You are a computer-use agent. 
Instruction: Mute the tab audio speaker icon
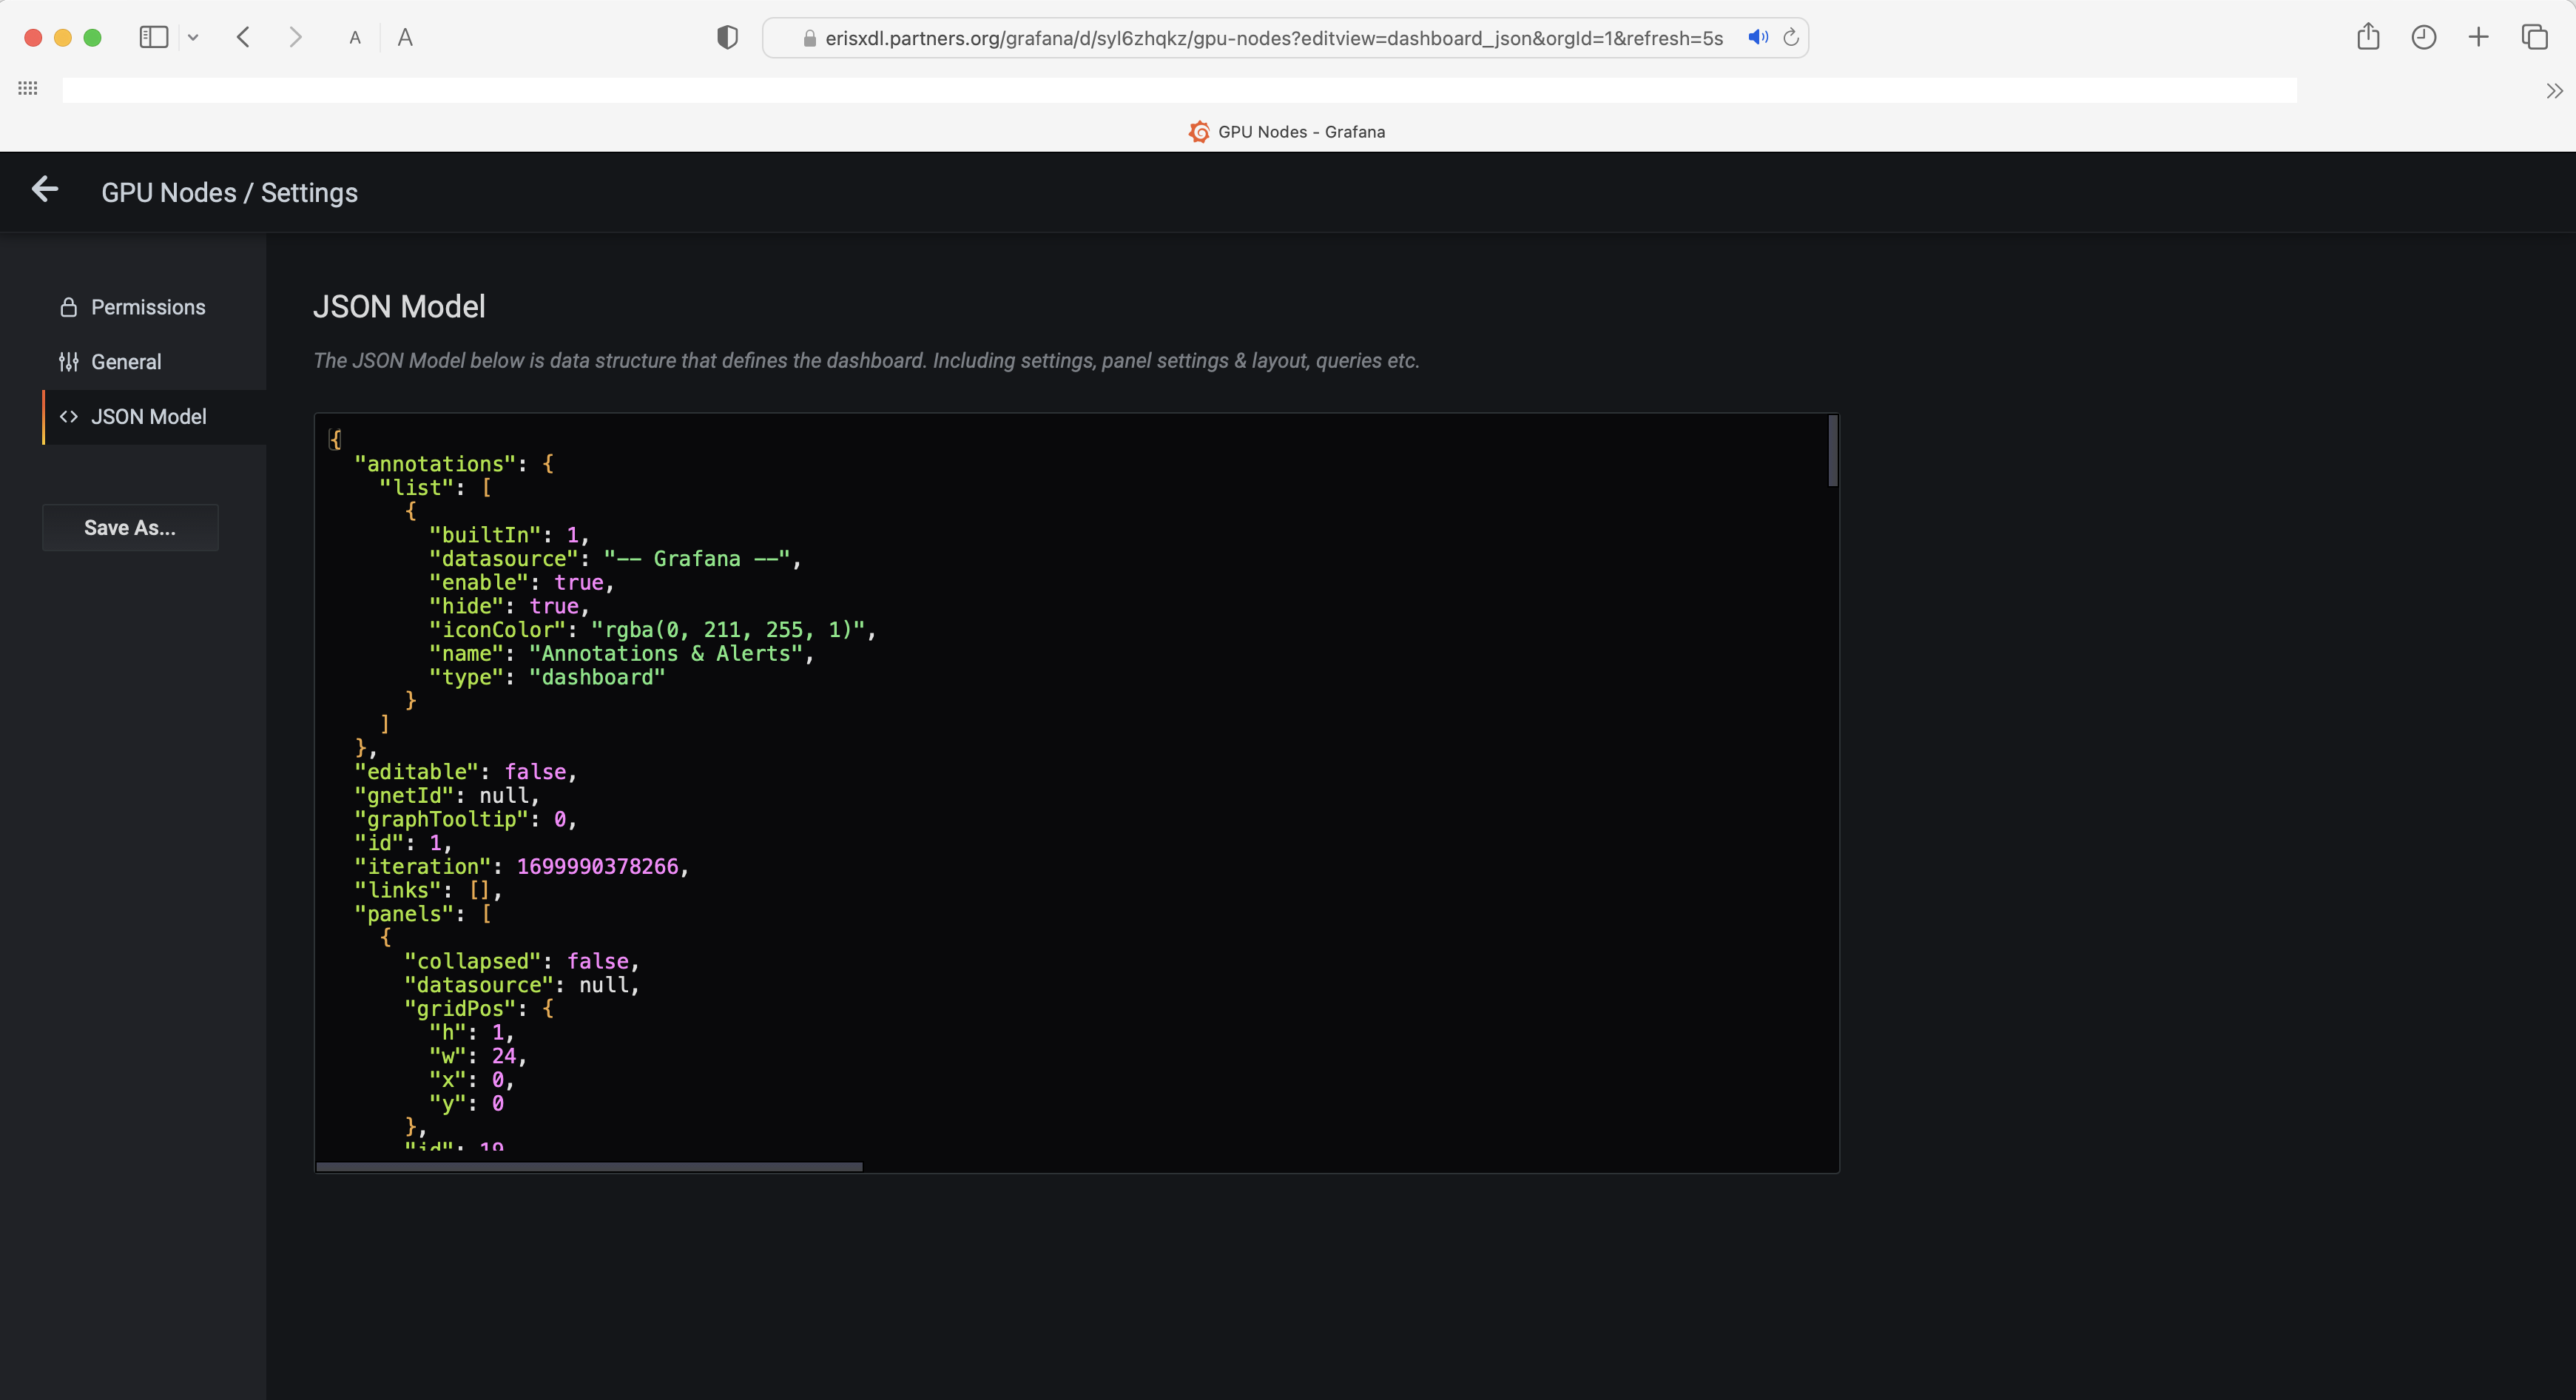pyautogui.click(x=1758, y=38)
